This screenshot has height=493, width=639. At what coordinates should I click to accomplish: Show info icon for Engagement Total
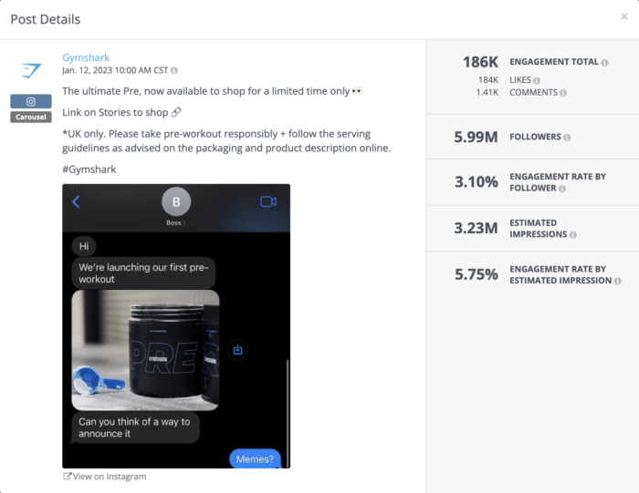(x=604, y=63)
